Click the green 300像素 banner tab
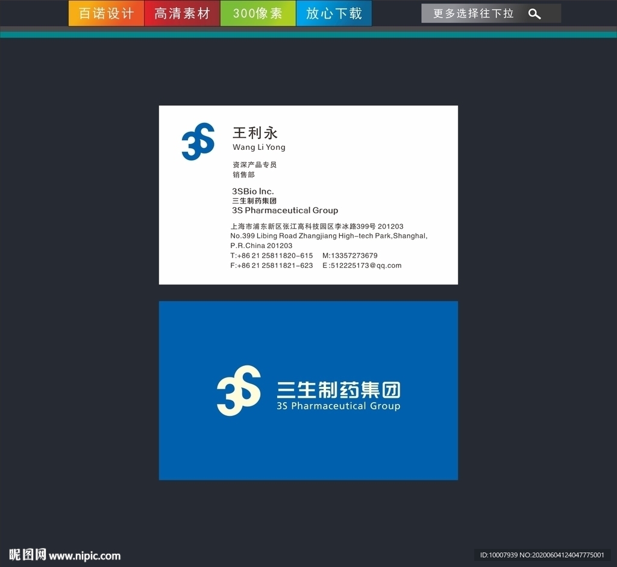The width and height of the screenshot is (617, 567). click(258, 13)
